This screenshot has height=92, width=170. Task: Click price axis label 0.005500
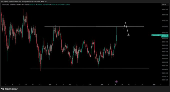(x=165, y=73)
